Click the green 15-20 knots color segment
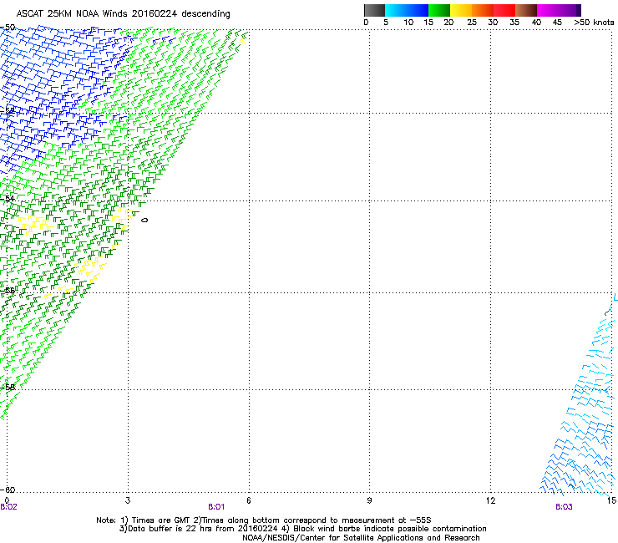 (x=439, y=10)
